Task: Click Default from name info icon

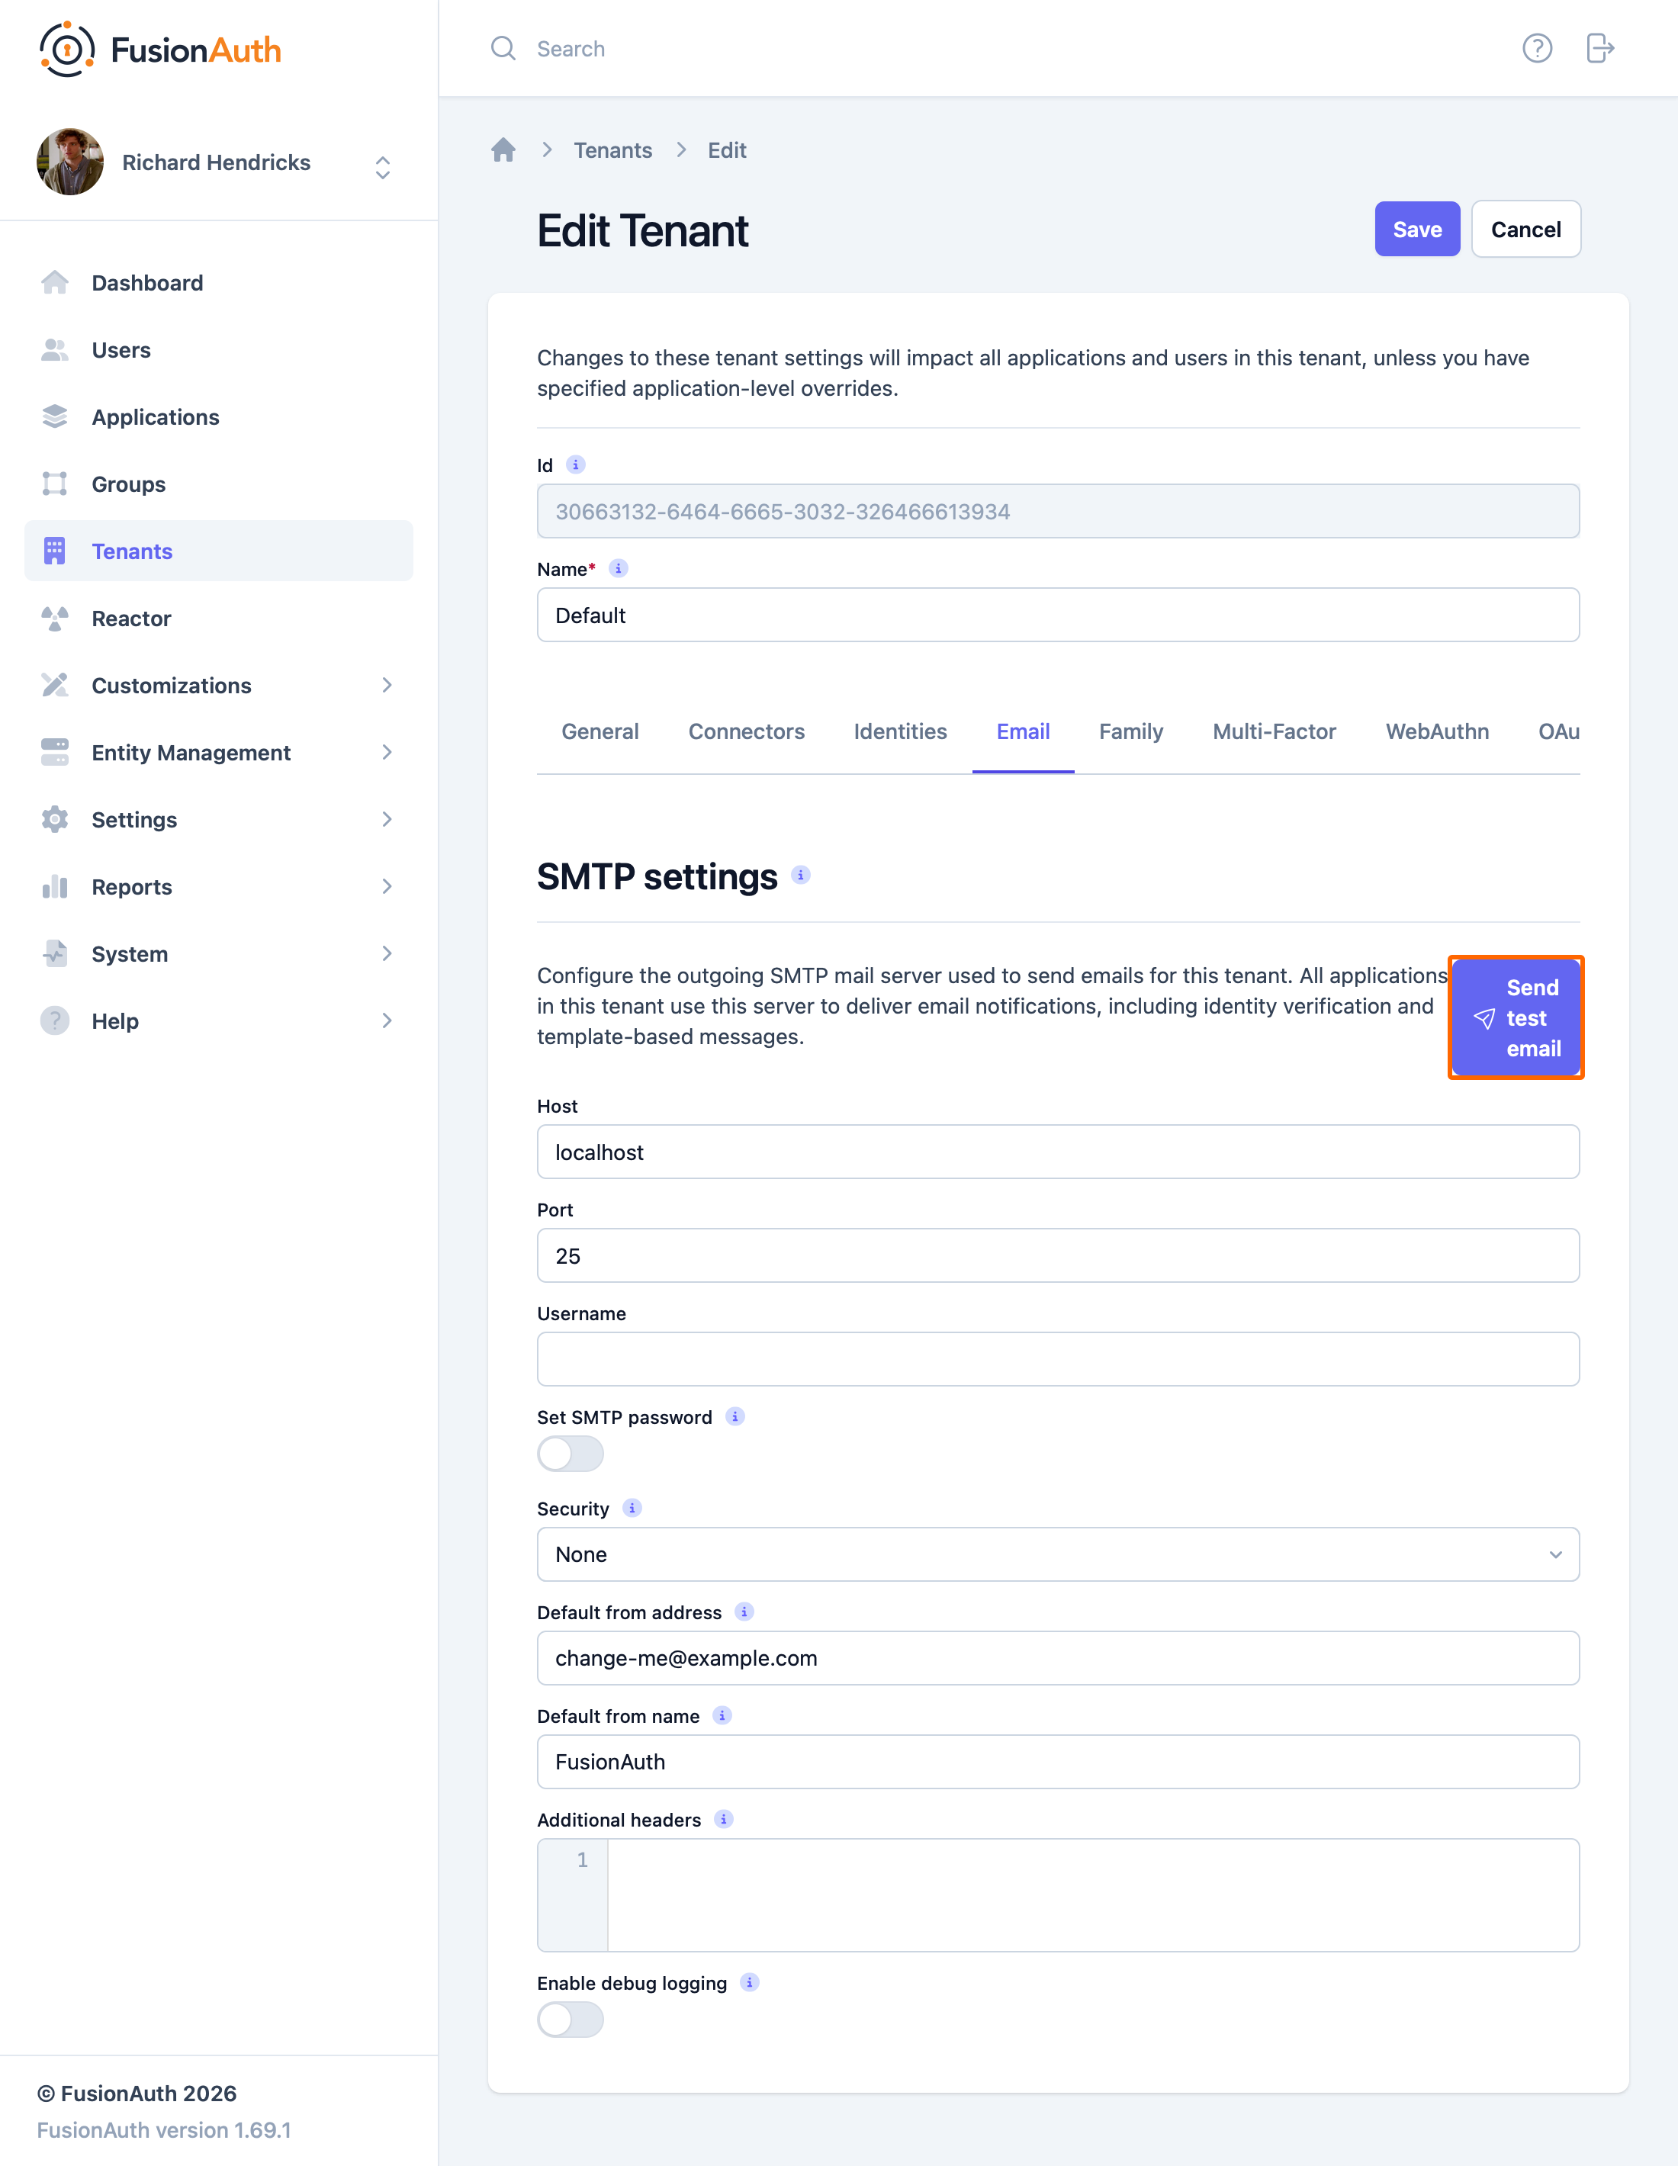Action: pyautogui.click(x=722, y=1716)
